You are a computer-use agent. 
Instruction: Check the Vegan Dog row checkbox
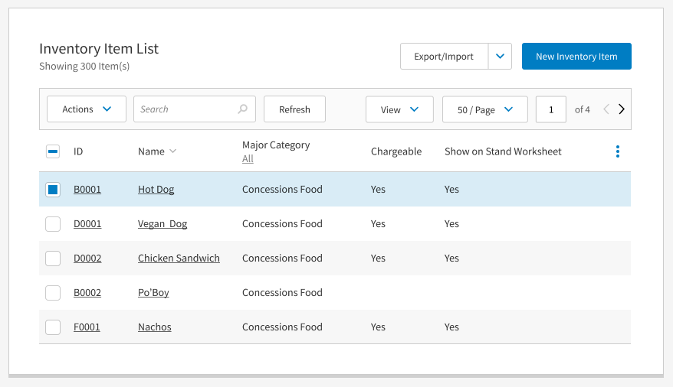point(53,224)
